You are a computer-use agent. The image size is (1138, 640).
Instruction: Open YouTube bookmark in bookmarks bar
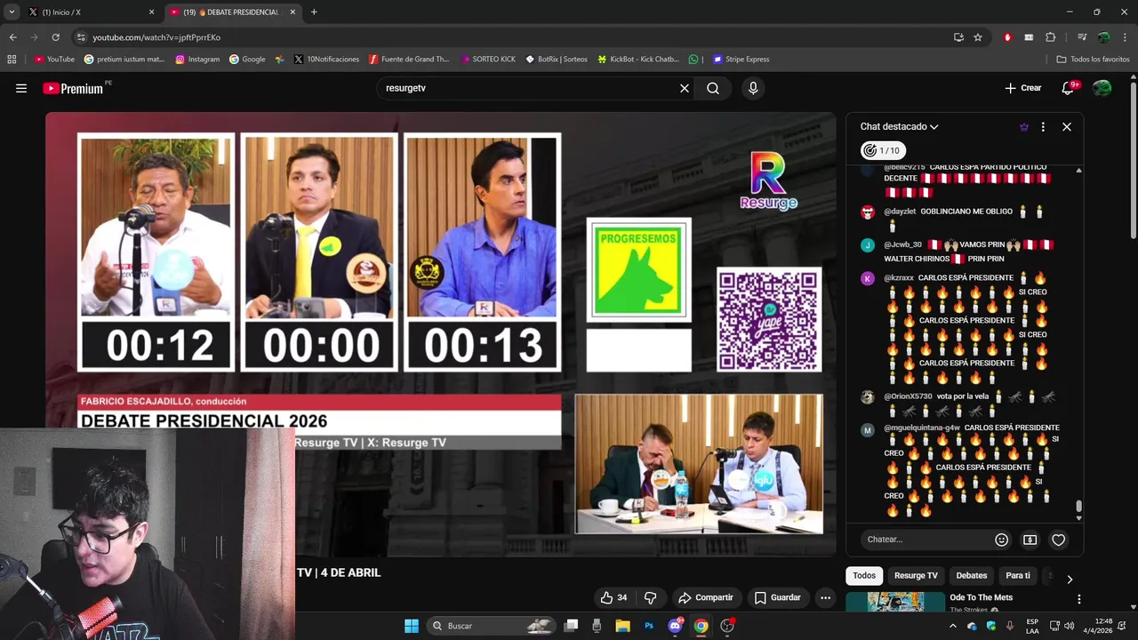click(53, 60)
